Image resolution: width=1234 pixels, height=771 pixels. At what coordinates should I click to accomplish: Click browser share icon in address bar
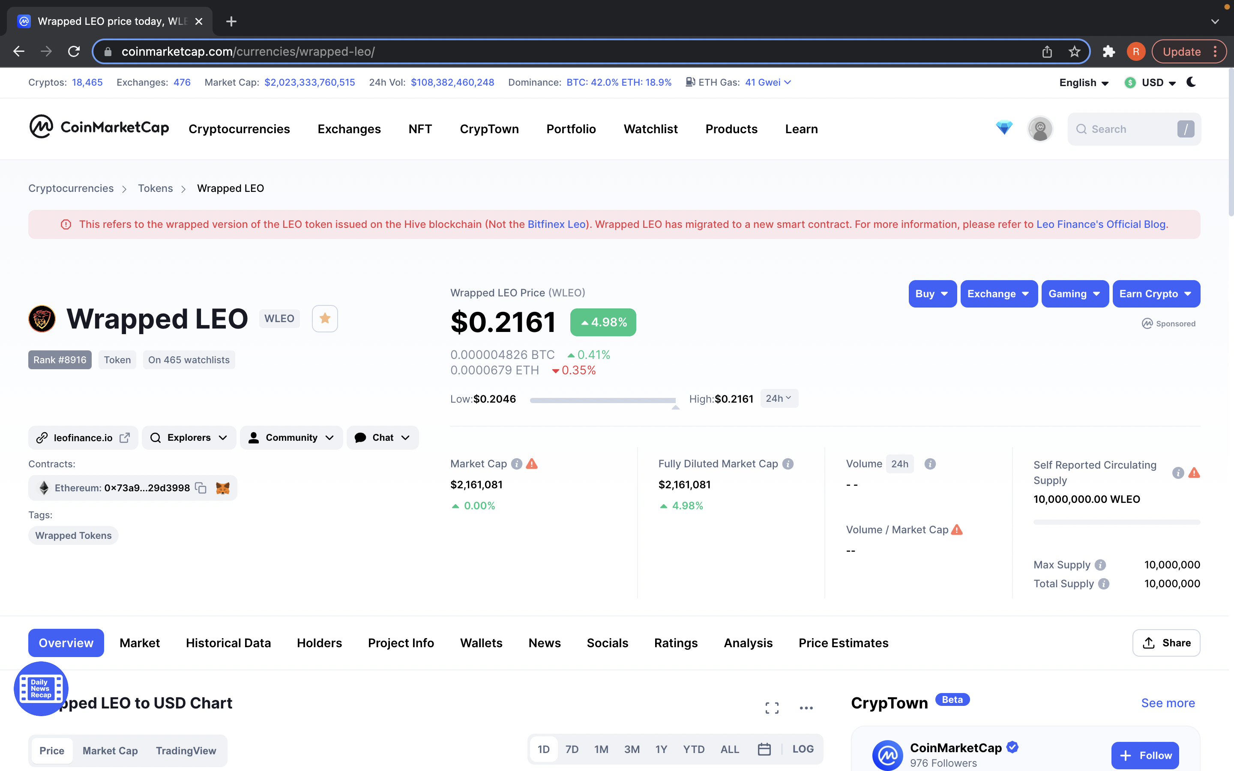point(1047,51)
